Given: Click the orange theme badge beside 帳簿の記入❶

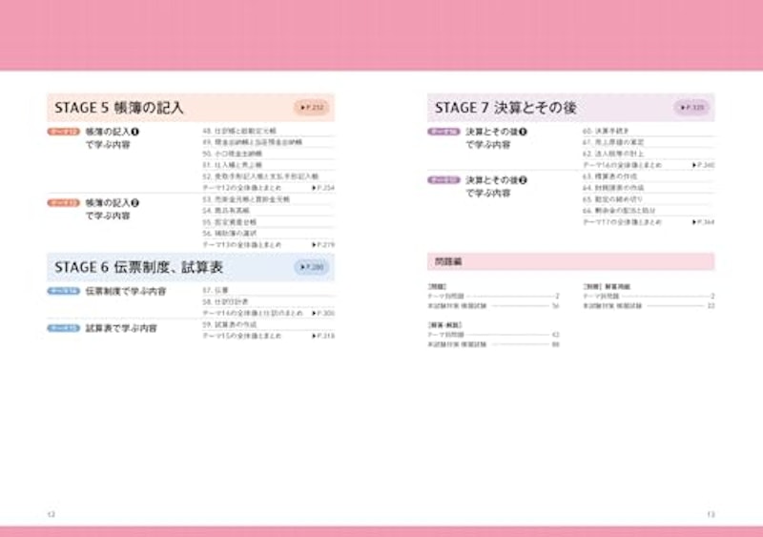Looking at the screenshot, I should tap(63, 132).
